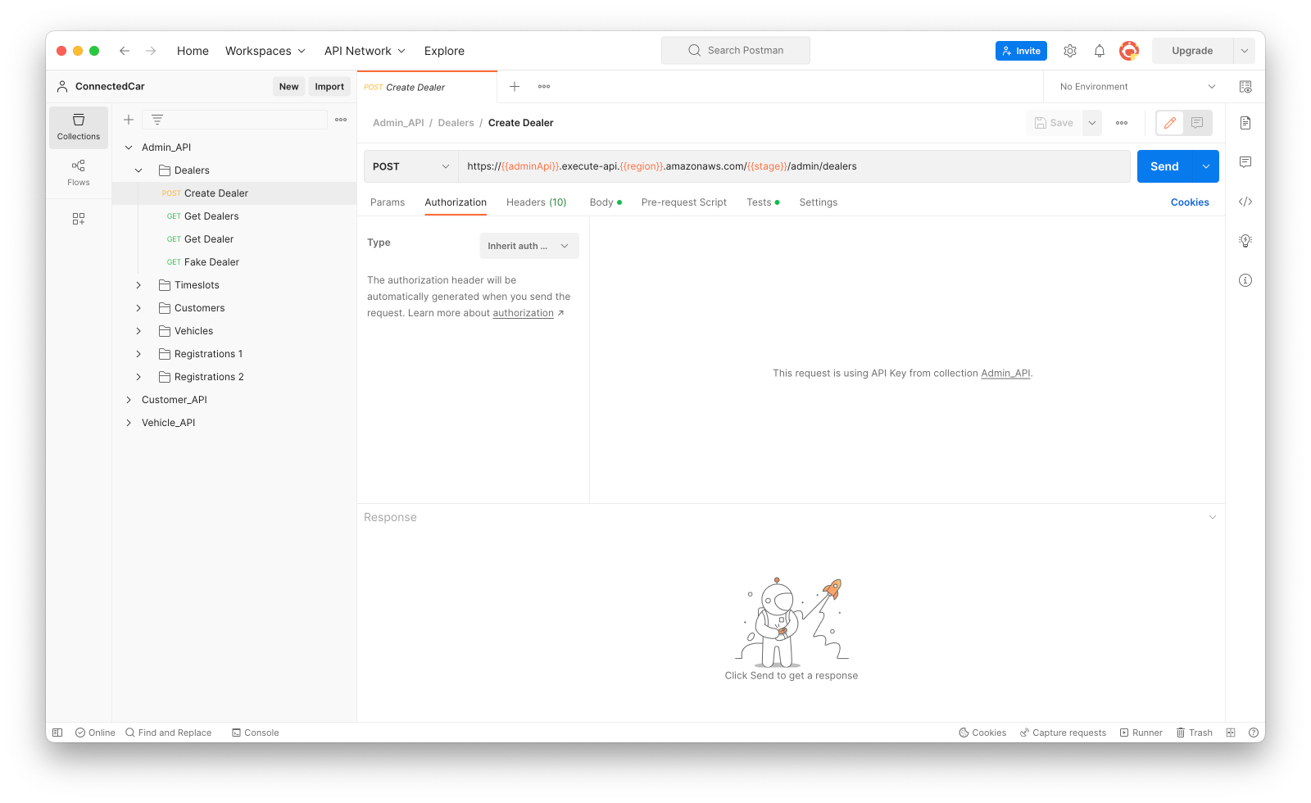Switch to comment mode icon
1311x803 pixels.
(x=1197, y=123)
